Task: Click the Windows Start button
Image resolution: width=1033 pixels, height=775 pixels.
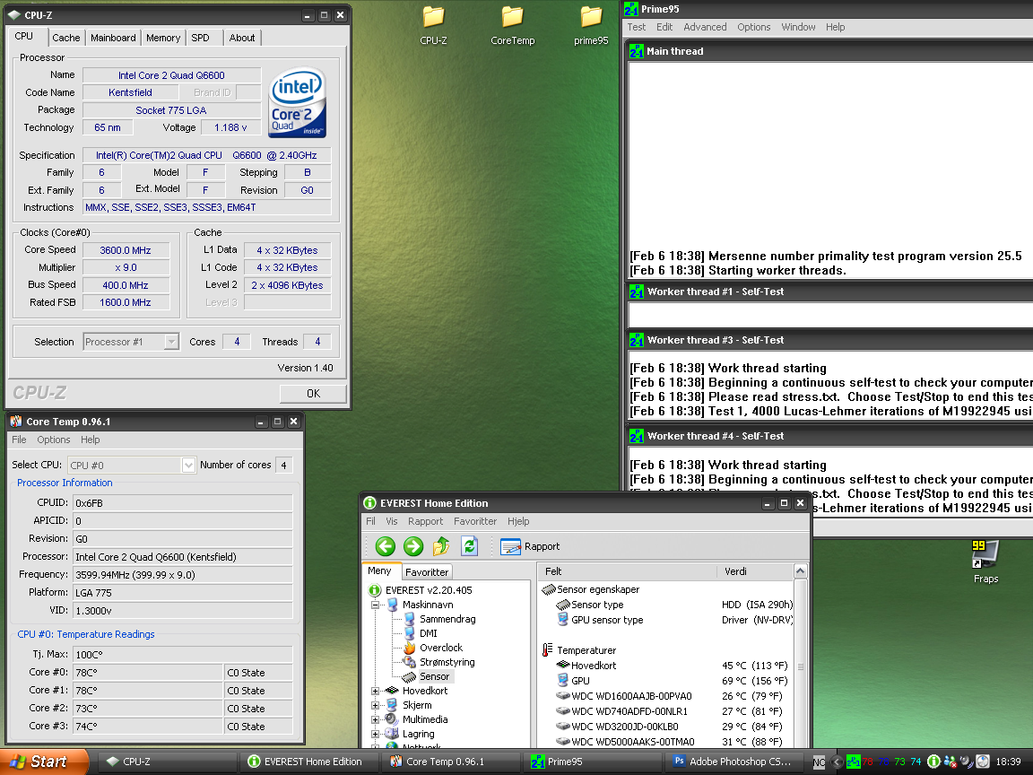Action: tap(43, 762)
